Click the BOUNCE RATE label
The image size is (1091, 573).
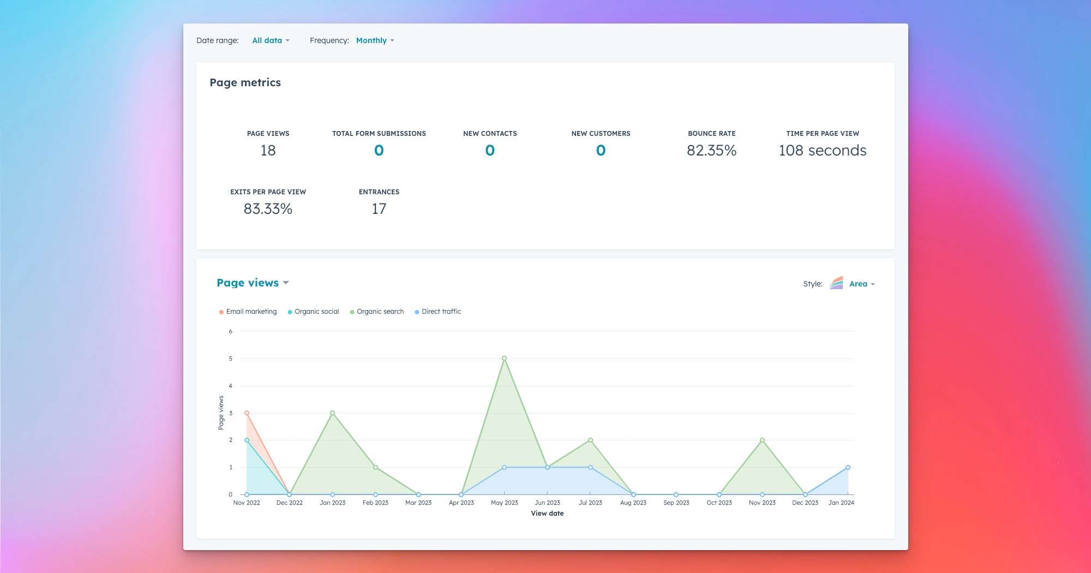pos(711,134)
